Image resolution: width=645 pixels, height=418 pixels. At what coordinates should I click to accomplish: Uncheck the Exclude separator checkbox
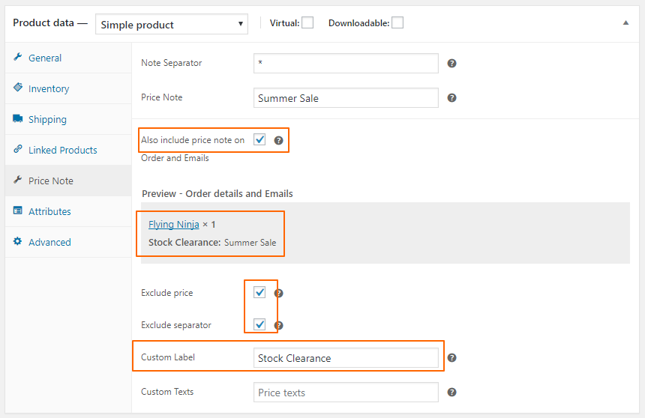(259, 325)
